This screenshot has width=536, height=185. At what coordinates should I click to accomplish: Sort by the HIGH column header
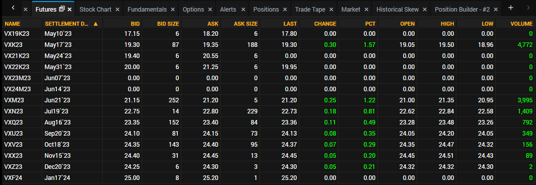click(x=447, y=24)
